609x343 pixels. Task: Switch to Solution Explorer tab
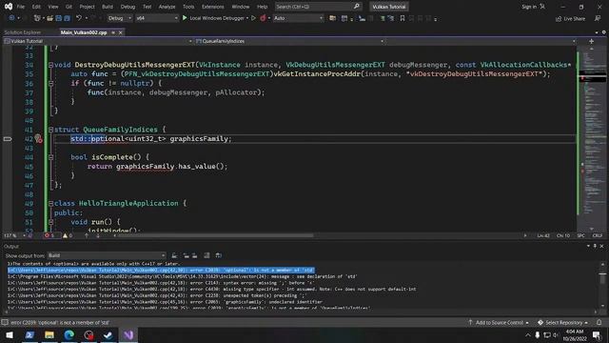[x=23, y=32]
